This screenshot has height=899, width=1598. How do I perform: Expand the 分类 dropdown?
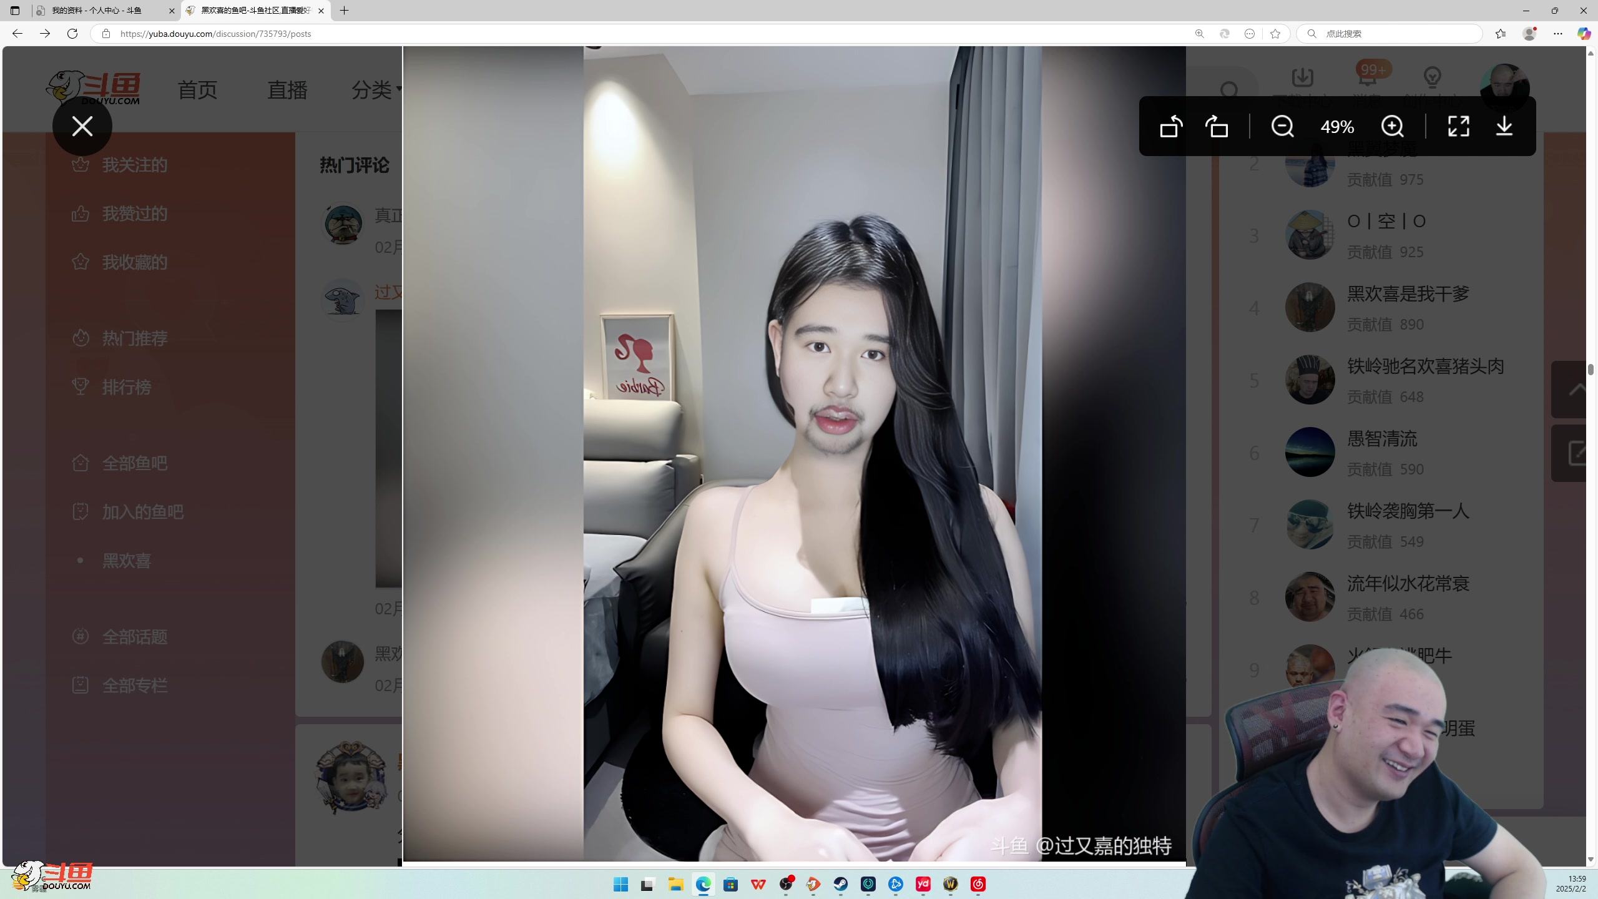[376, 90]
